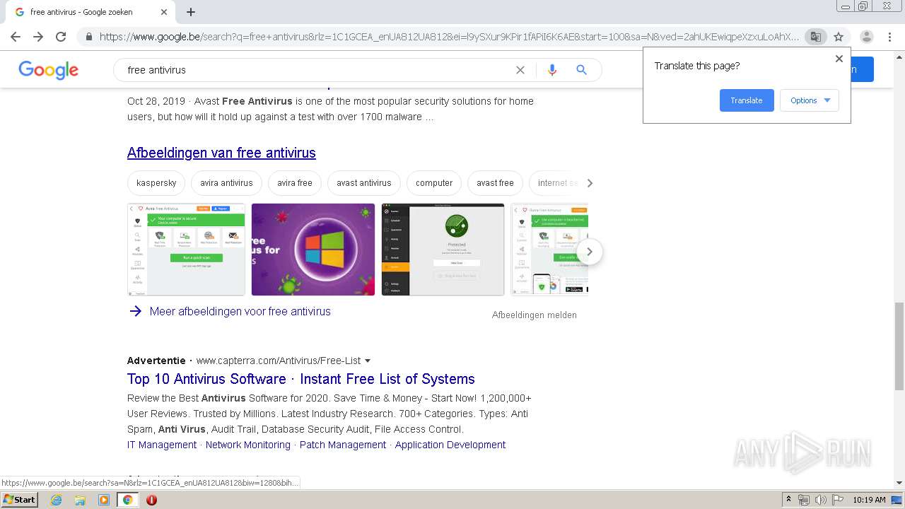
Task: Start voice search with the microphone
Action: point(552,70)
